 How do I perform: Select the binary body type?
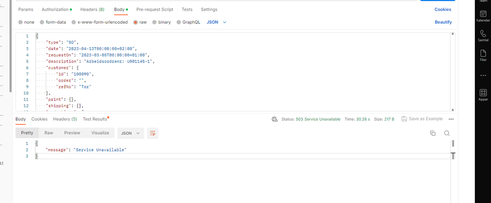pos(161,22)
